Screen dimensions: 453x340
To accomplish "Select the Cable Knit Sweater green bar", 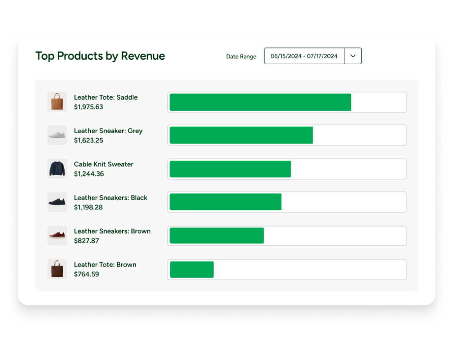I will pos(230,169).
